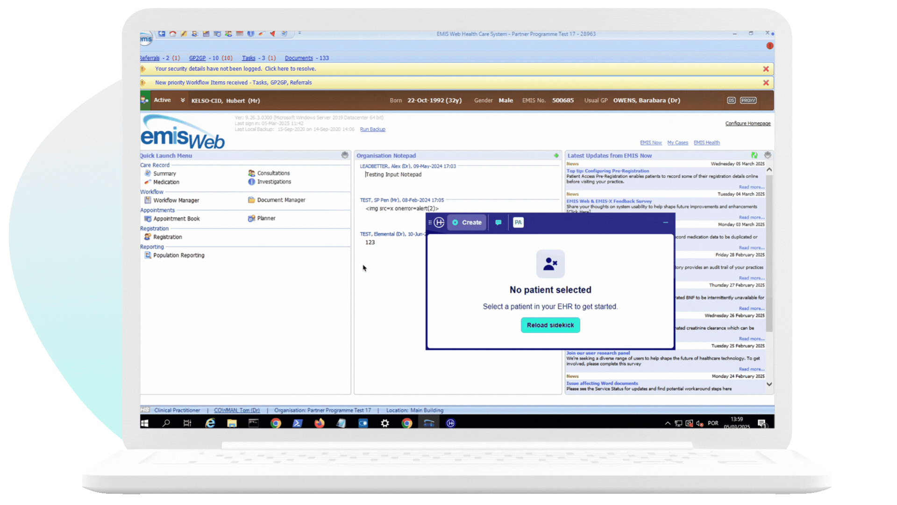Add a new Organisation Notepad entry
Viewport: 897px width, 505px height.
(556, 156)
